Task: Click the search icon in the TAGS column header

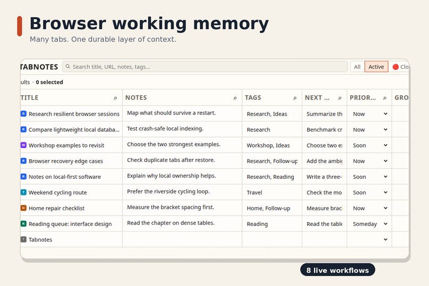Action: click(295, 98)
